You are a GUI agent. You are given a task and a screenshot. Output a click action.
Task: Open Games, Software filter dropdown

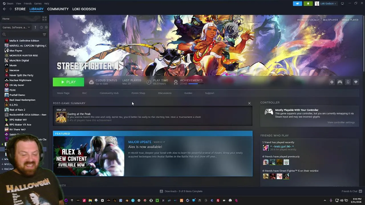pyautogui.click(x=16, y=27)
